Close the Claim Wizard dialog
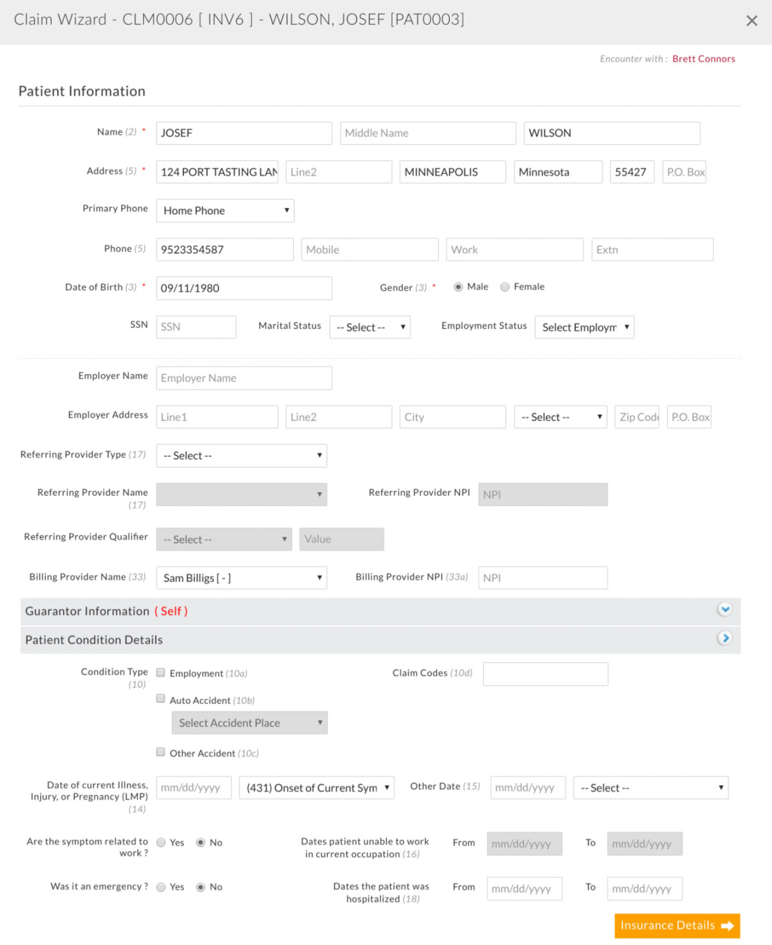772x945 pixels. click(x=752, y=21)
